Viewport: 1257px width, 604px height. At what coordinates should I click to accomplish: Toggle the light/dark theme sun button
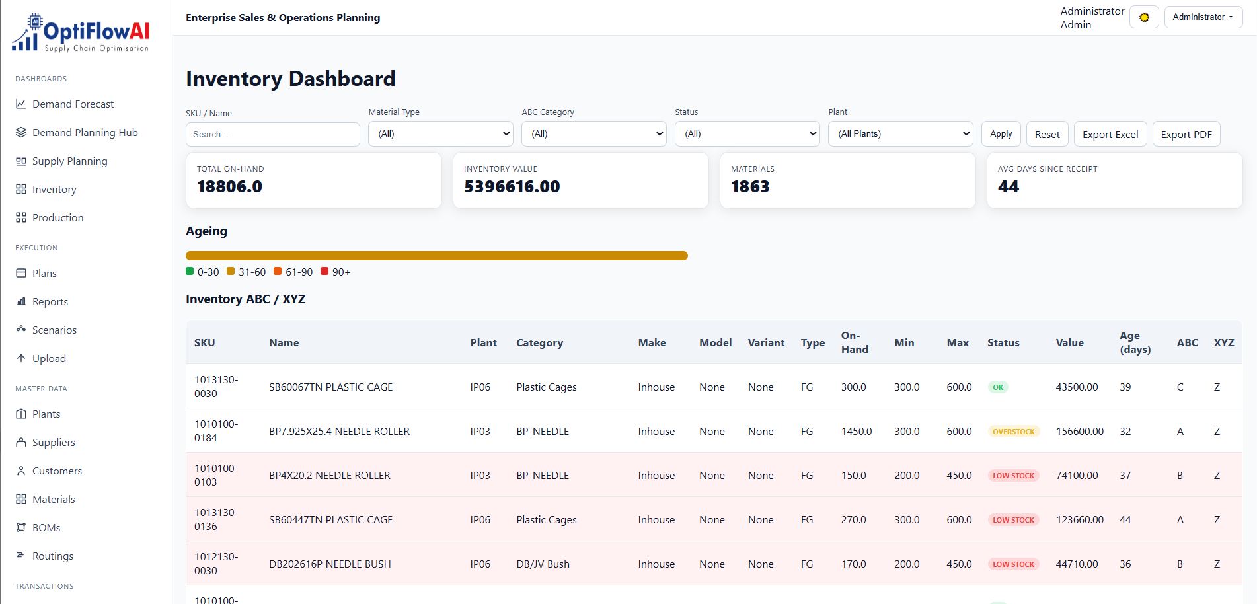(x=1144, y=17)
